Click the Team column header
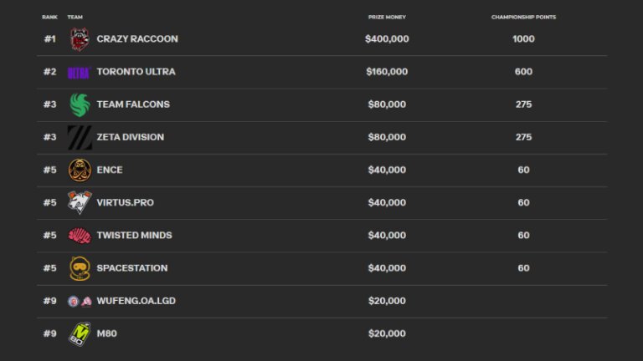Viewport: 643px width, 361px height. click(x=75, y=17)
